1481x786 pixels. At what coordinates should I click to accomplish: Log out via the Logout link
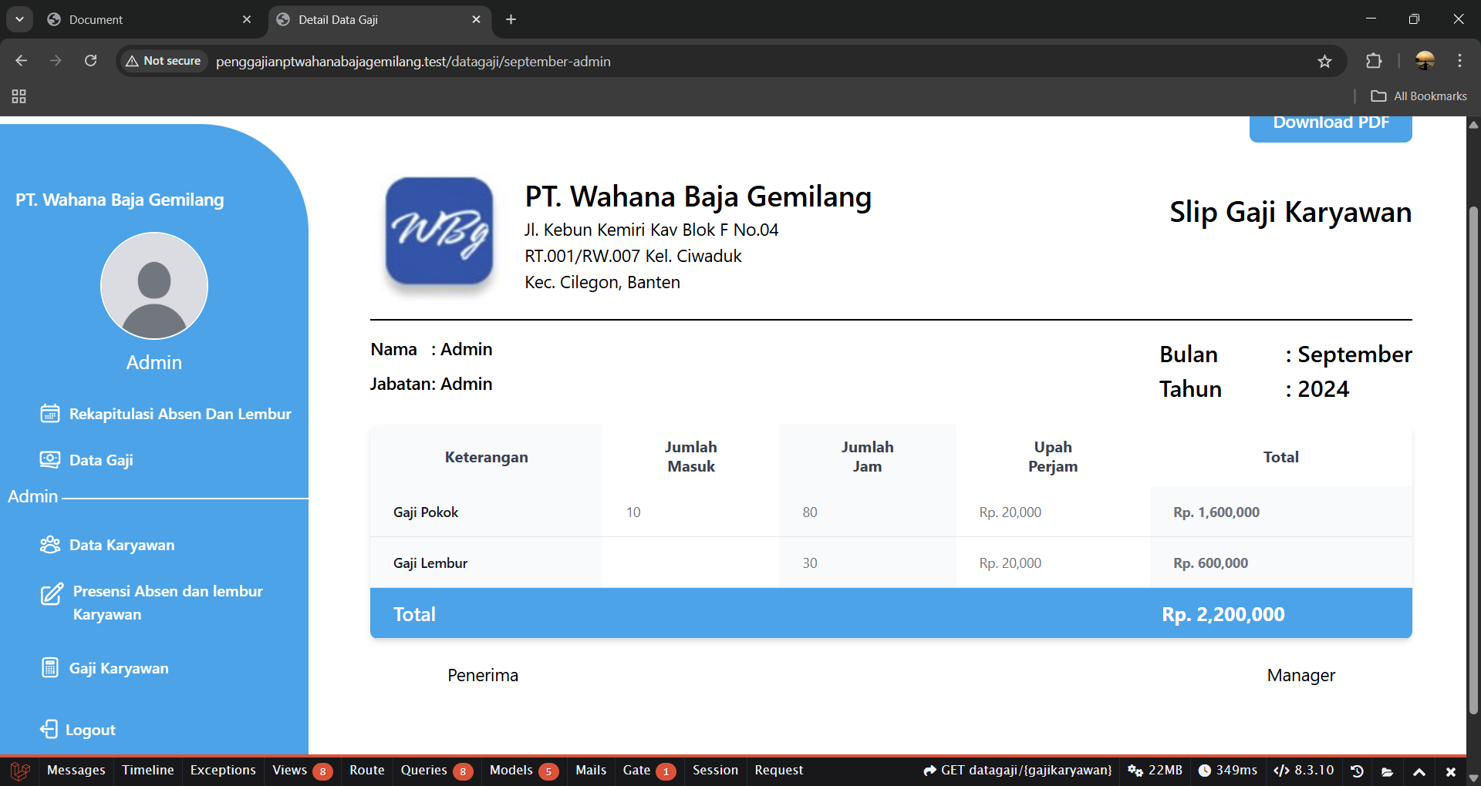coord(90,730)
